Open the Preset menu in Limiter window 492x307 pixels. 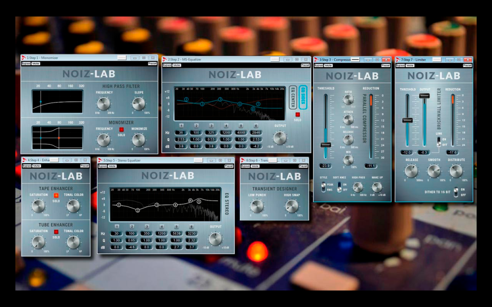(x=467, y=65)
